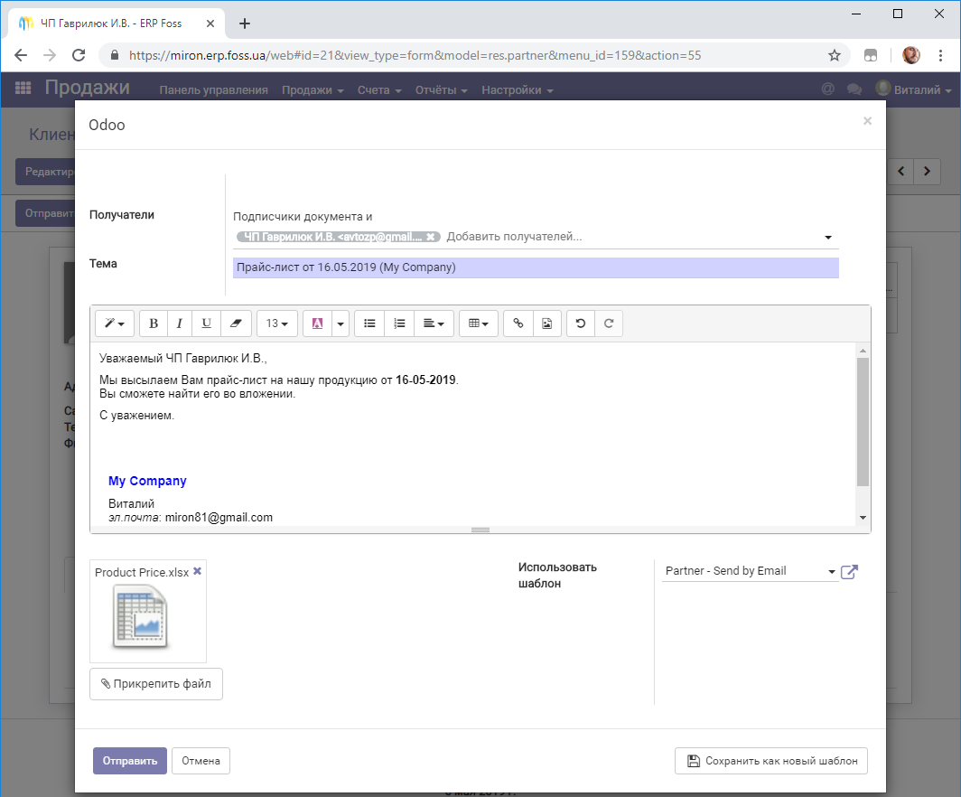This screenshot has width=961, height=797.
Task: Underline the selected text
Action: click(207, 323)
